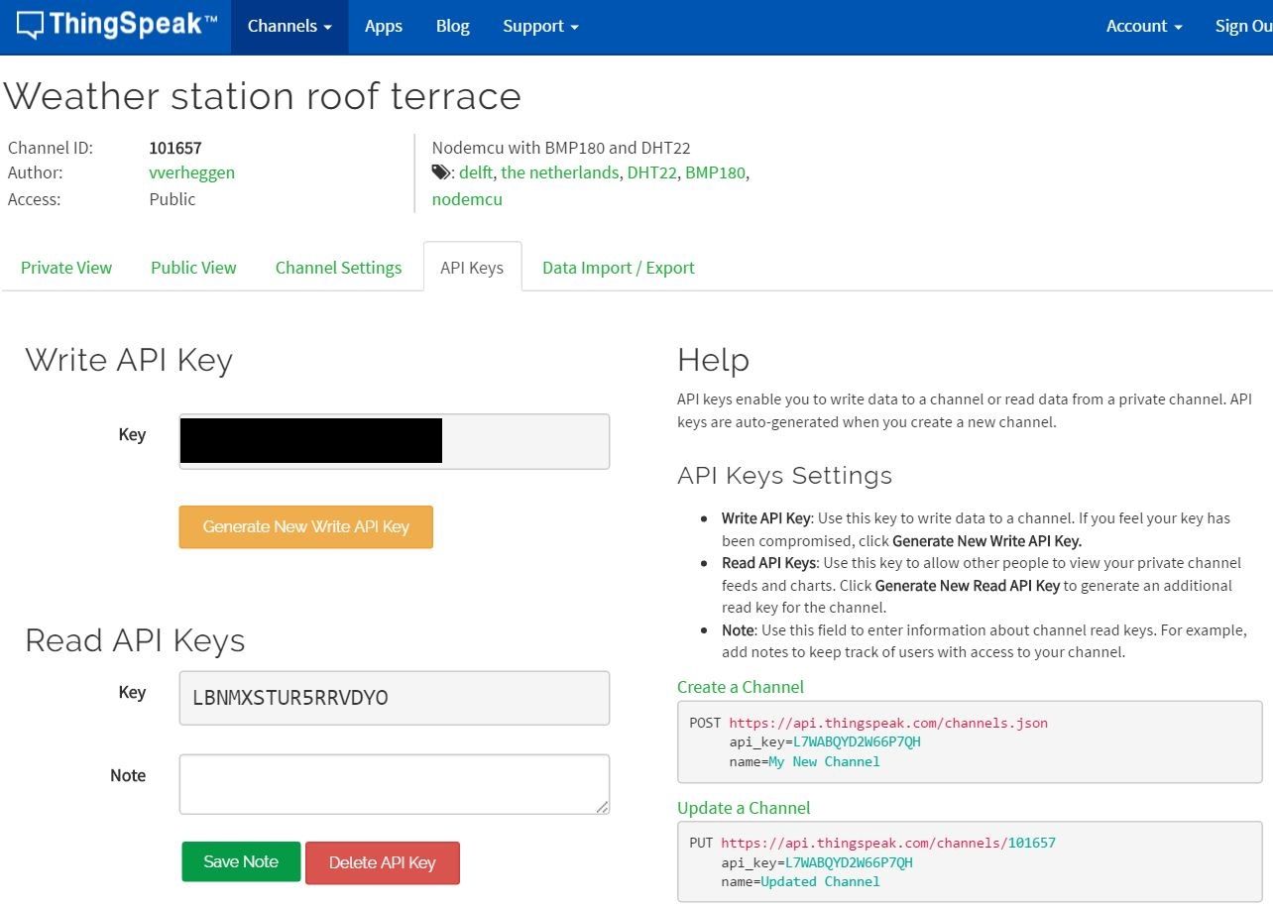Switch to the Public View tab
Viewport: 1273px width, 909px height.
coord(193,268)
